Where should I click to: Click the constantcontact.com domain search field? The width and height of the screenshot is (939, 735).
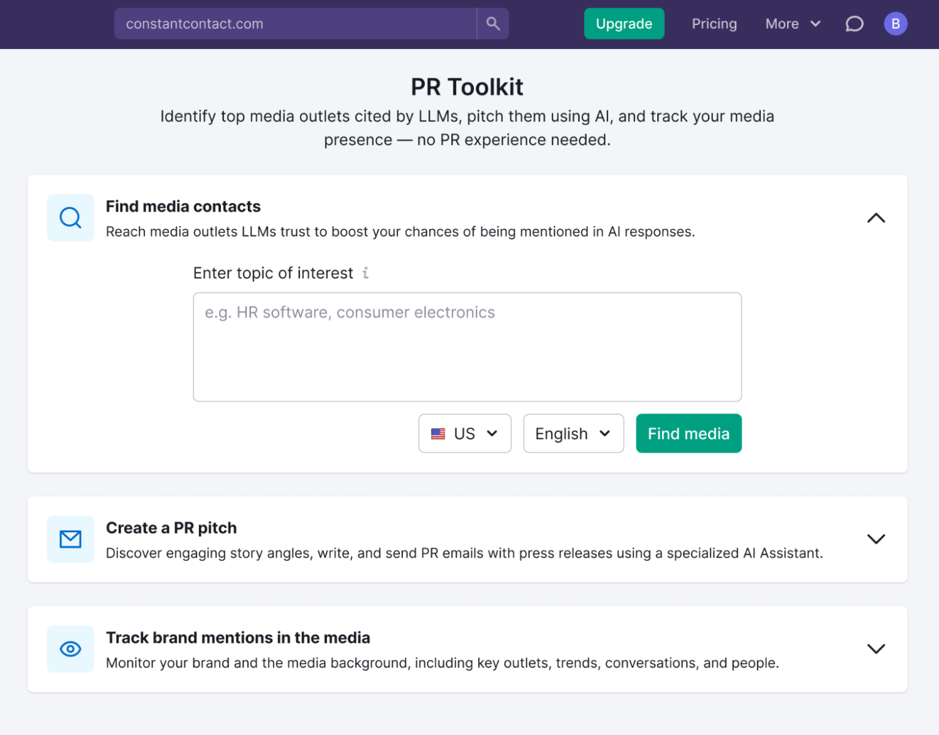[x=295, y=23]
